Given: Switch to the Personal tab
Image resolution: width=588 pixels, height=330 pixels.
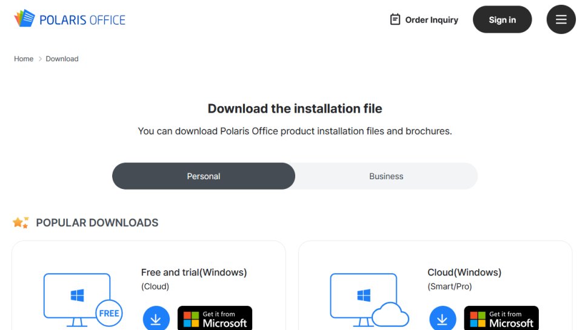Looking at the screenshot, I should tap(204, 176).
